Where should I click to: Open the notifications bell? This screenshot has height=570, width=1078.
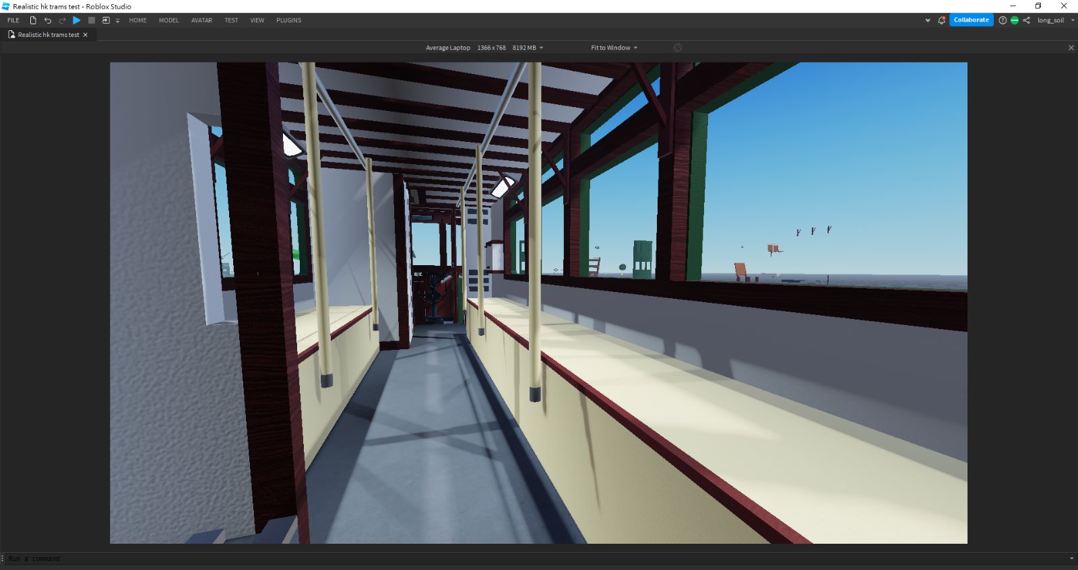point(941,20)
